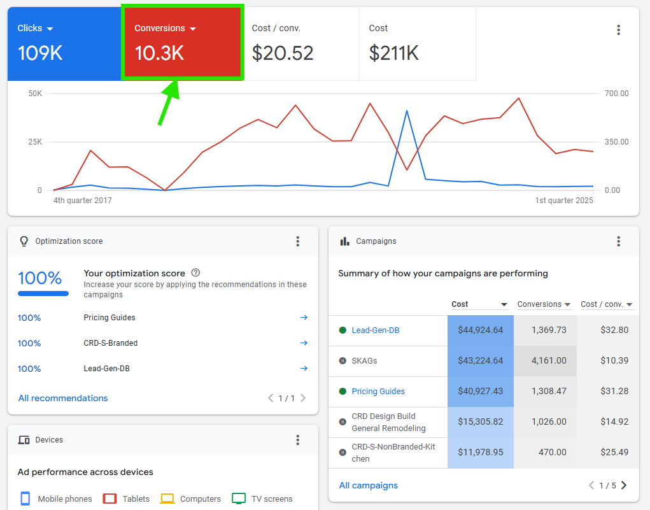Click the Devices panel icon
Screen dimensions: 650x510
point(25,439)
